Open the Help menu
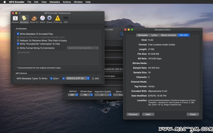 (x=88, y=2)
